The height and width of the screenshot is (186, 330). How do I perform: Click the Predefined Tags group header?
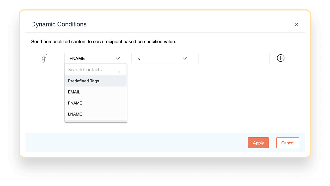(x=84, y=81)
